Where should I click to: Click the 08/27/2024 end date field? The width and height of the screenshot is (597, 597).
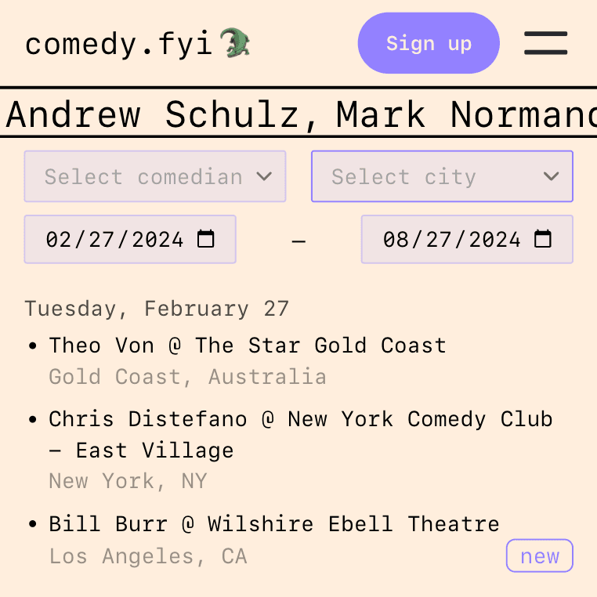467,239
